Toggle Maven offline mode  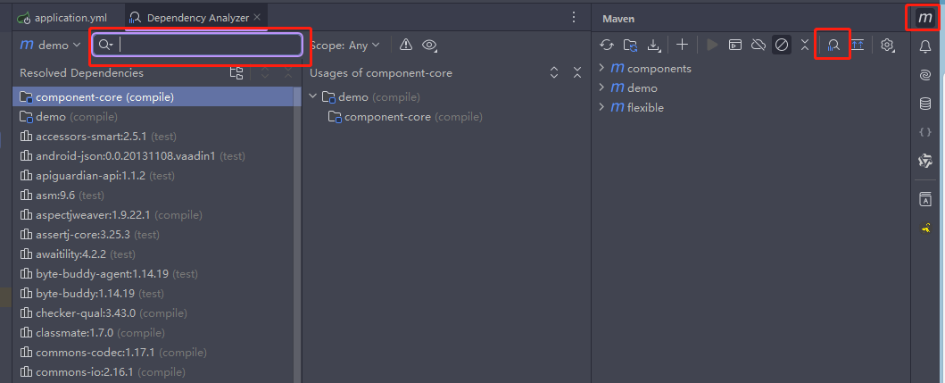(x=758, y=45)
